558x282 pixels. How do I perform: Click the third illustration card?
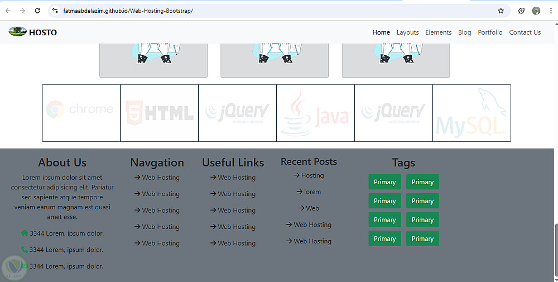(396, 60)
